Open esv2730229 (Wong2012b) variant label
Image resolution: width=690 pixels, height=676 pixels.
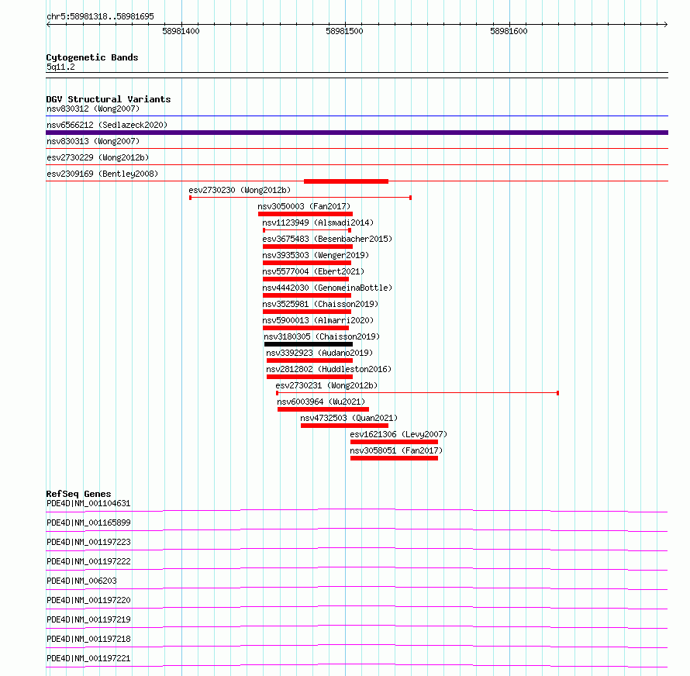click(x=98, y=157)
